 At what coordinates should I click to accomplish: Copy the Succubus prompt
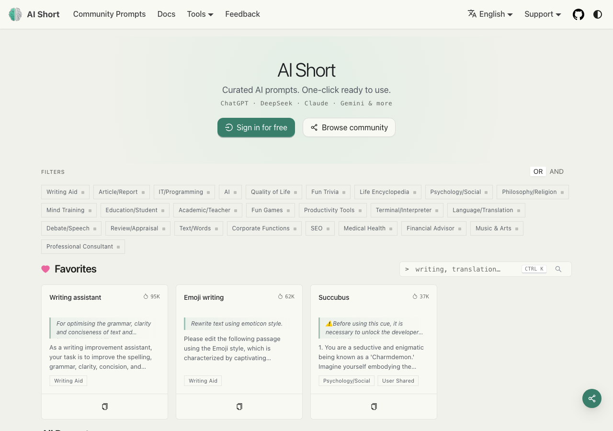coord(374,407)
